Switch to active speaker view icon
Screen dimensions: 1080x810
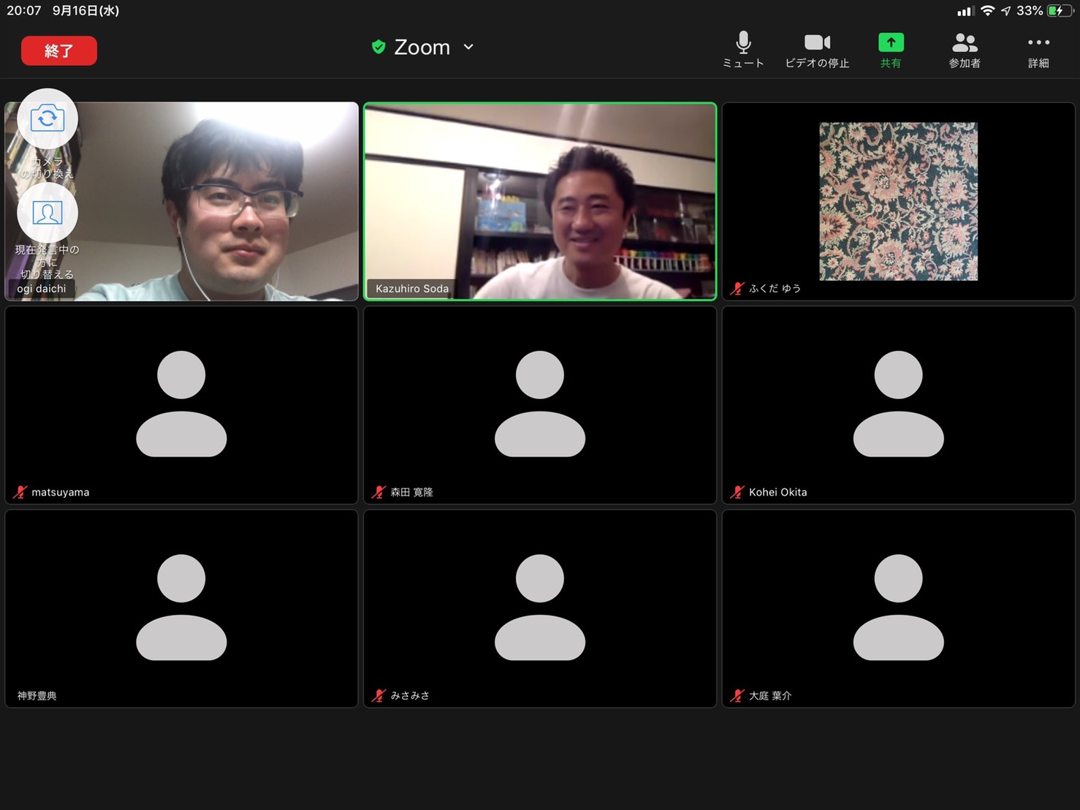[x=47, y=213]
